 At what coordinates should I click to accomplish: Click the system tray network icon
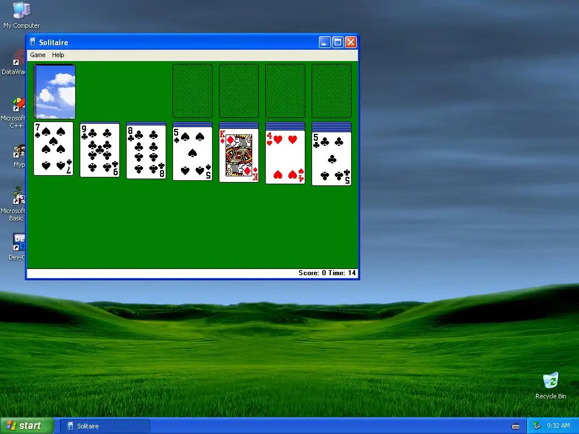coord(537,426)
